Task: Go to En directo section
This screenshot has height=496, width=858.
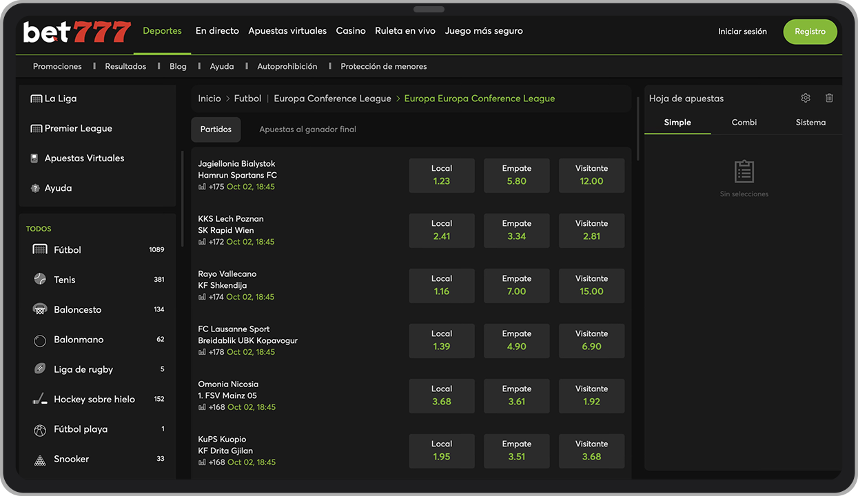Action: [217, 31]
